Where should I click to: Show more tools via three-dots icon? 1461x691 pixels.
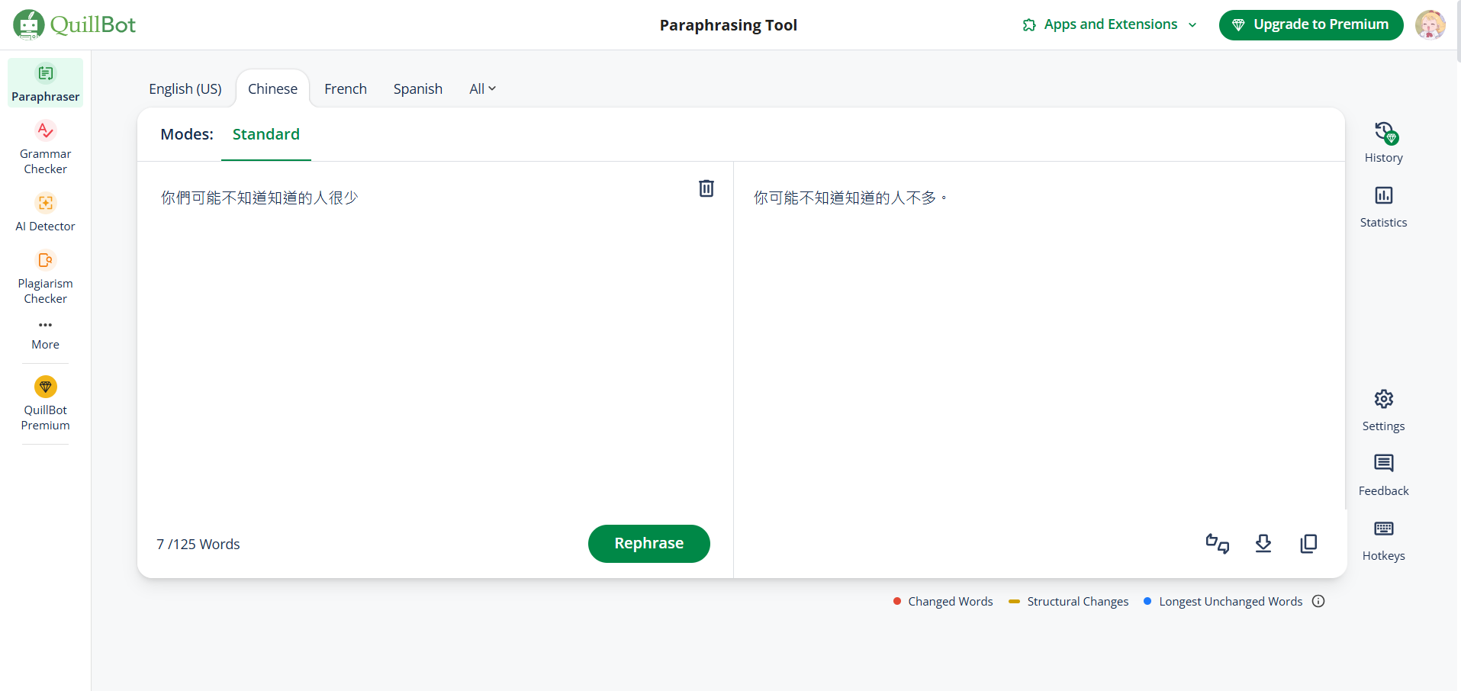(x=46, y=325)
